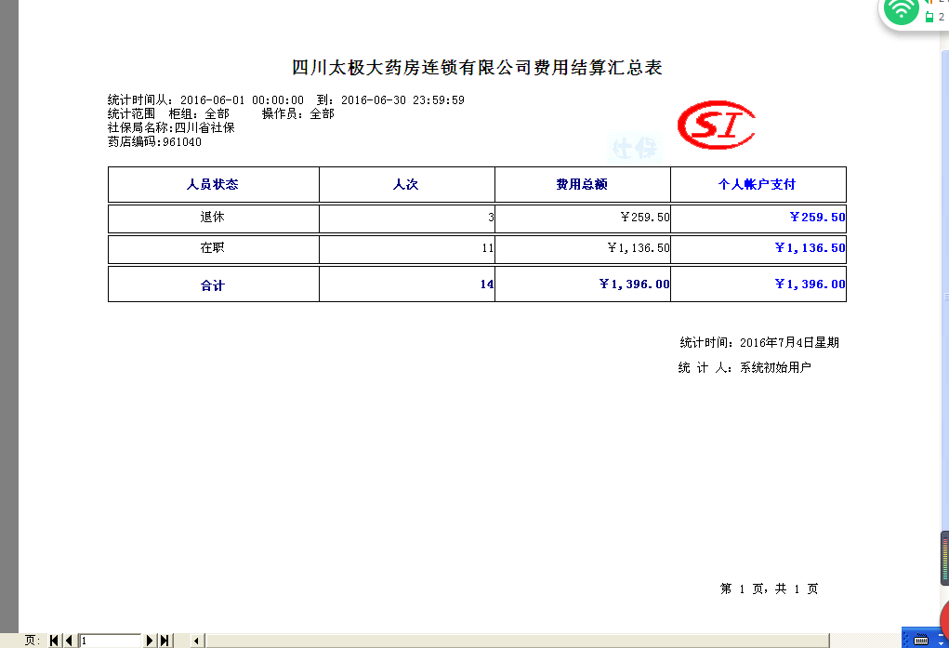Click the total person count 14
The height and width of the screenshot is (648, 949).
(487, 284)
